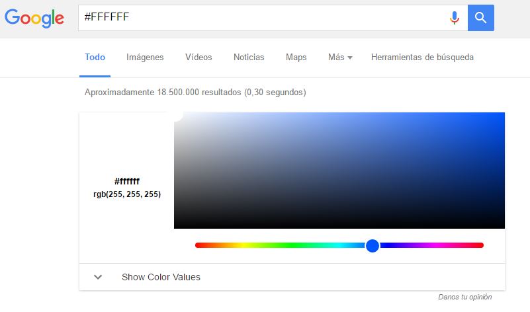Screen dimensions: 530x312
Task: Click the blue hue slider knob
Action: coord(373,245)
